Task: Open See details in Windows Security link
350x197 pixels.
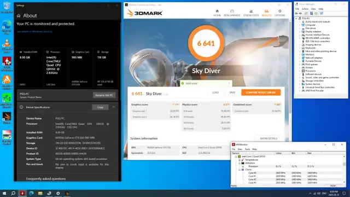Action: pos(34,32)
